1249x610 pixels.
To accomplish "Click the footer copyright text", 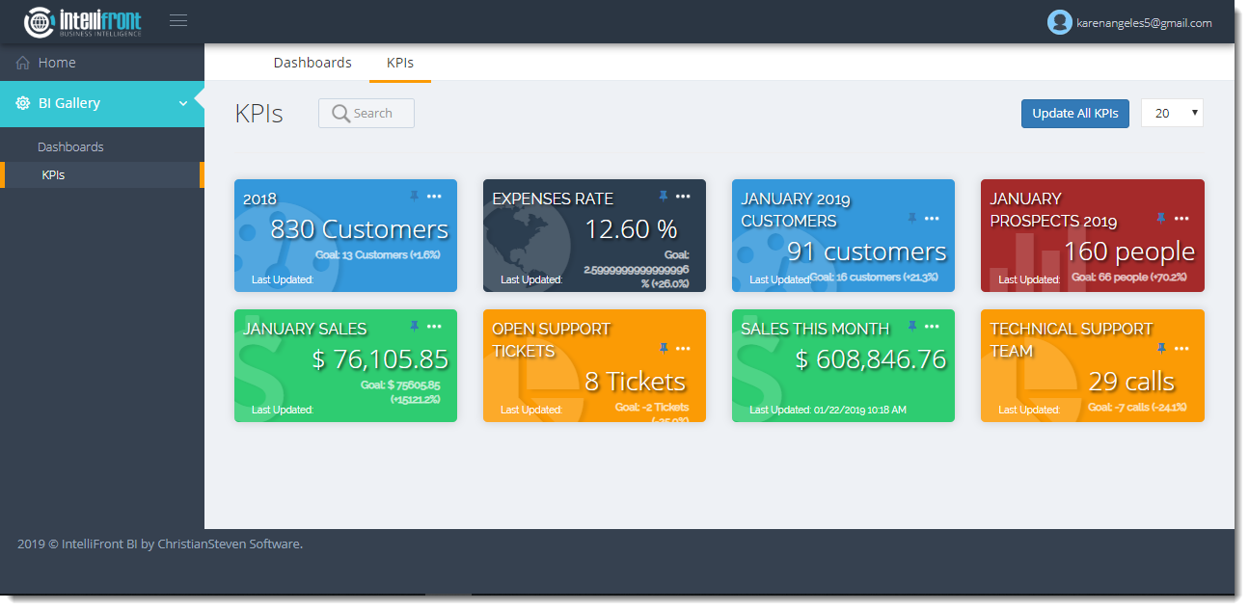I will (160, 544).
